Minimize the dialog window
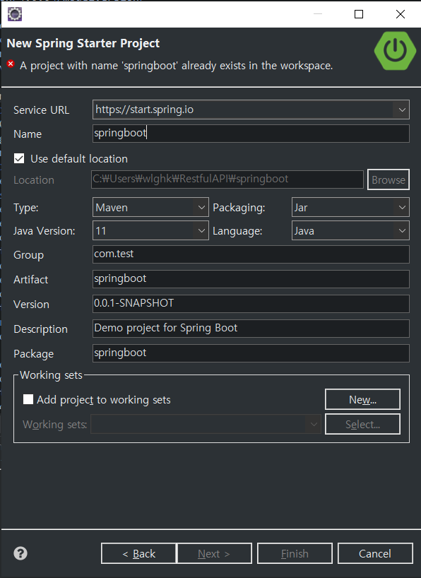 [x=318, y=14]
